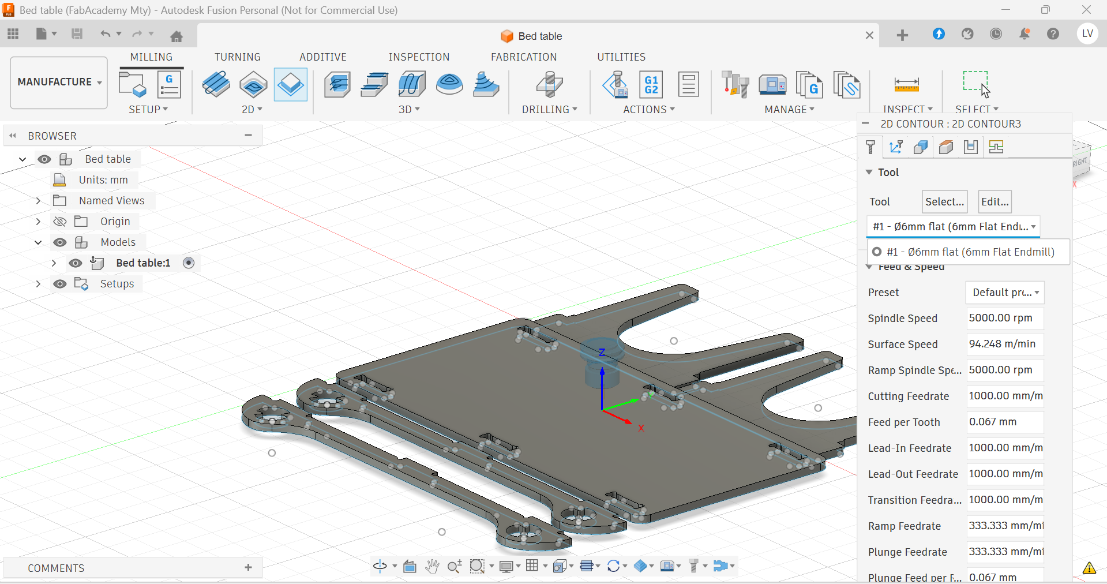1107x584 pixels.
Task: Activate the Bed table:1 radio button
Action: [189, 263]
